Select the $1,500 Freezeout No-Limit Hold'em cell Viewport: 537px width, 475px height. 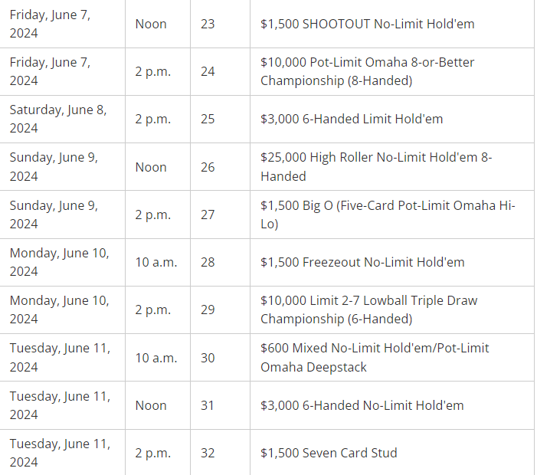(362, 262)
